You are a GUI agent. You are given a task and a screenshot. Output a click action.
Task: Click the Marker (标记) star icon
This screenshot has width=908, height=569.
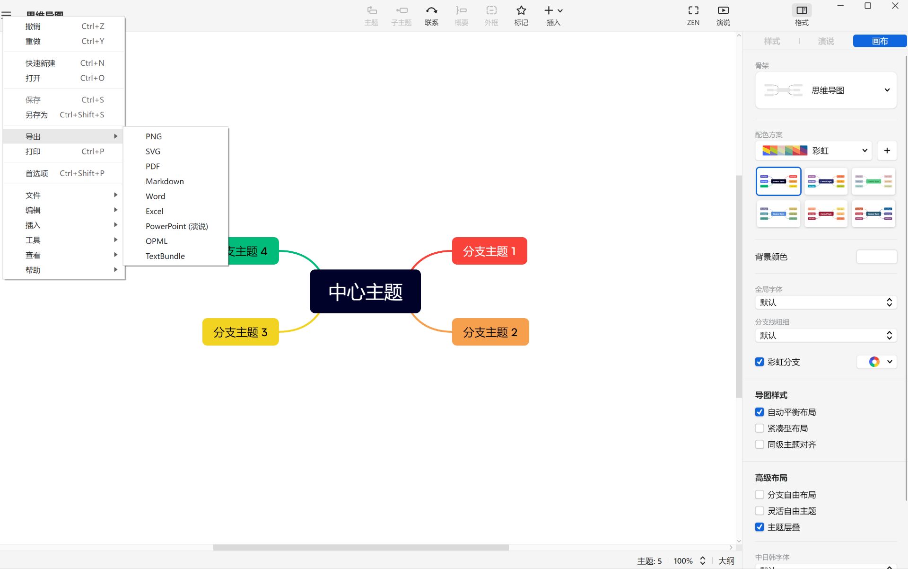pyautogui.click(x=521, y=11)
